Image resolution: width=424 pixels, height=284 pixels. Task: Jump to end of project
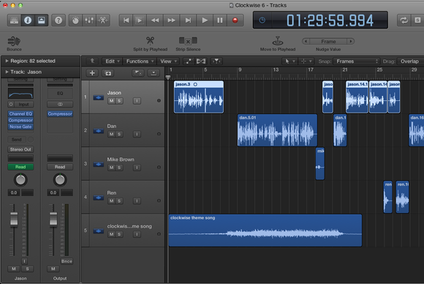pyautogui.click(x=188, y=20)
